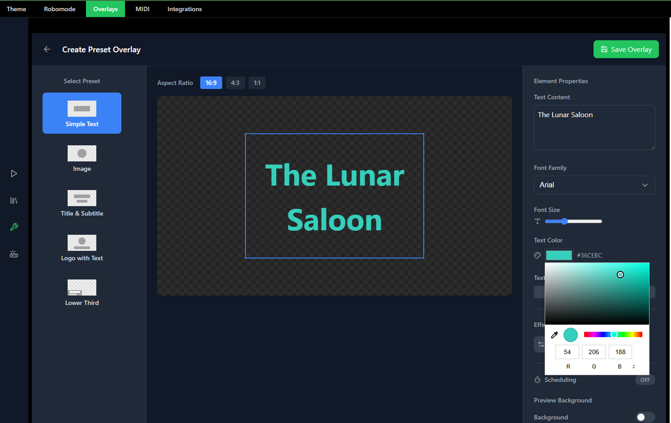Click the Font Size slider handle
The image size is (671, 423).
point(564,221)
